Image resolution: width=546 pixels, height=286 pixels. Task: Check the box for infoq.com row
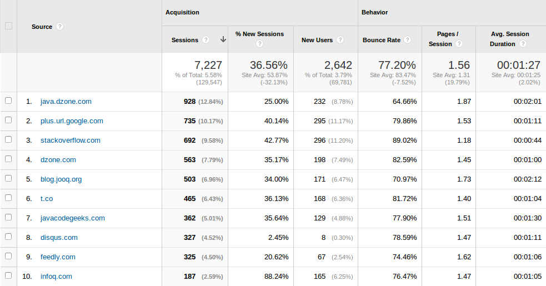[x=8, y=275]
